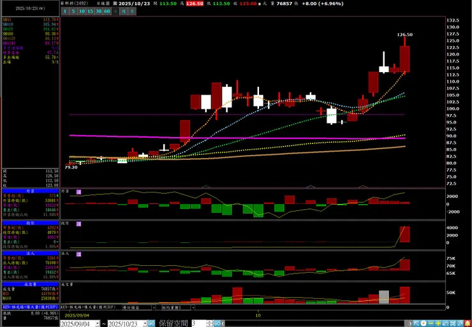The image size is (472, 327).
Task: Click the MA10 value in volume panel
Action: [48, 298]
